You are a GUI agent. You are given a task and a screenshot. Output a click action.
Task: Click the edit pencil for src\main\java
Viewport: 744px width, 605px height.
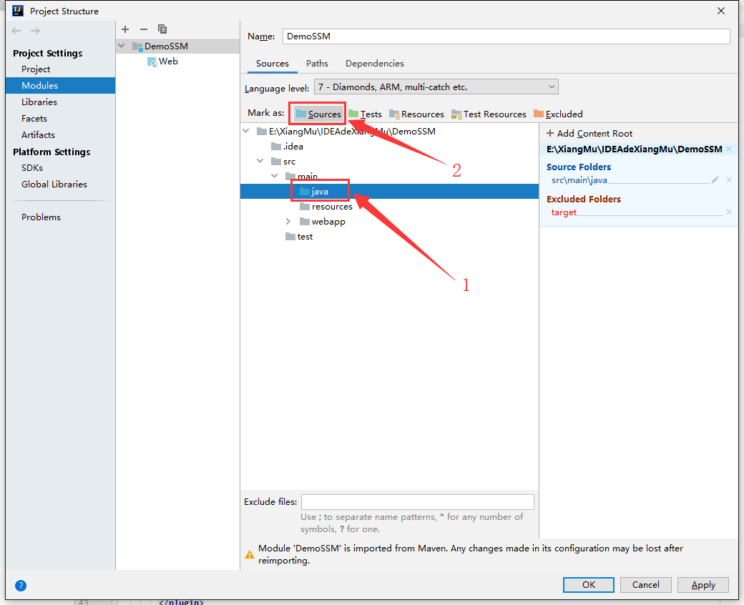(715, 179)
